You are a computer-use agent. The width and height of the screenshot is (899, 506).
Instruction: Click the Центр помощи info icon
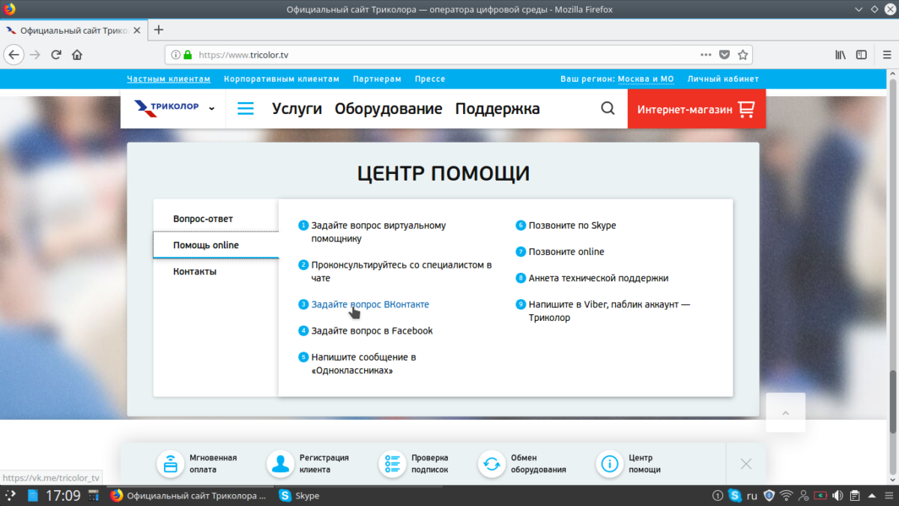(x=610, y=464)
